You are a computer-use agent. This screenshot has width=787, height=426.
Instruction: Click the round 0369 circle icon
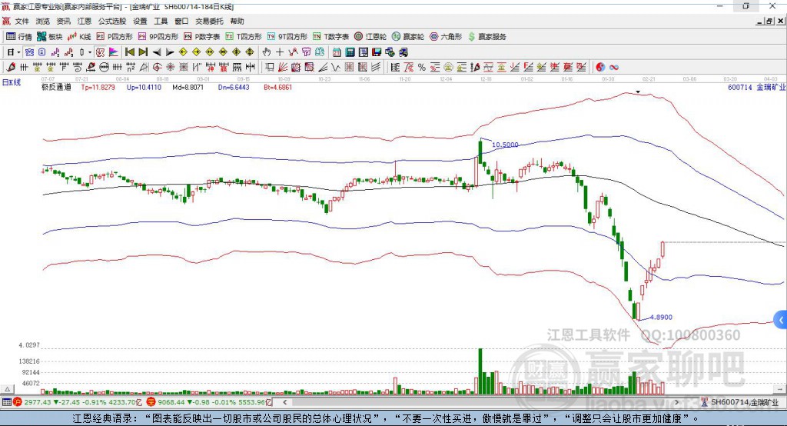(x=104, y=68)
